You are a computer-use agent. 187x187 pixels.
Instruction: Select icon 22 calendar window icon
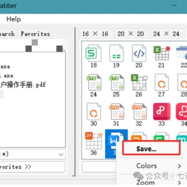182,53
